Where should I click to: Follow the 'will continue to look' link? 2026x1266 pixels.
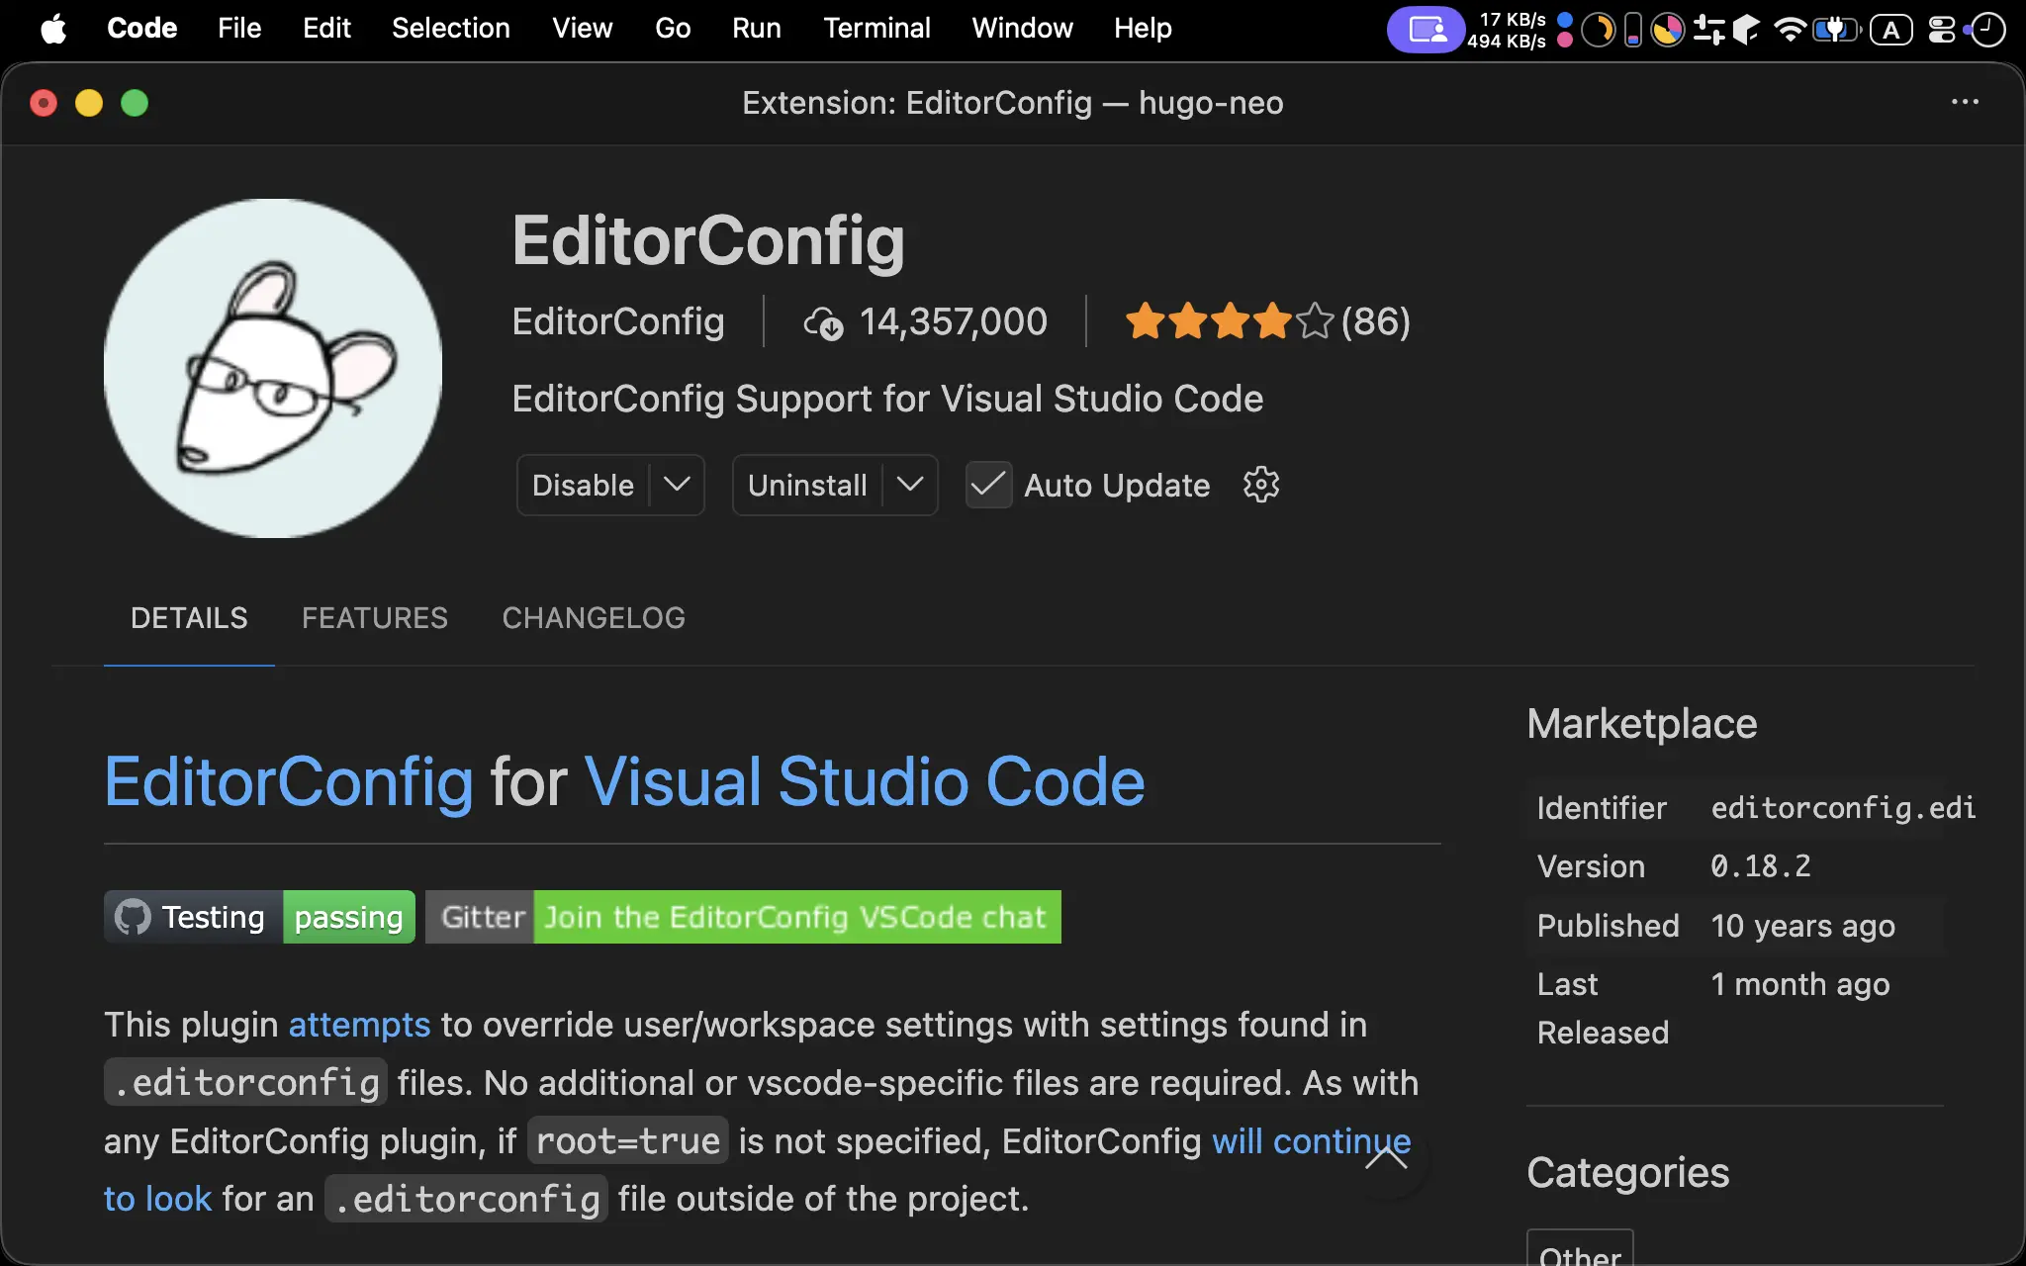pos(1312,1141)
